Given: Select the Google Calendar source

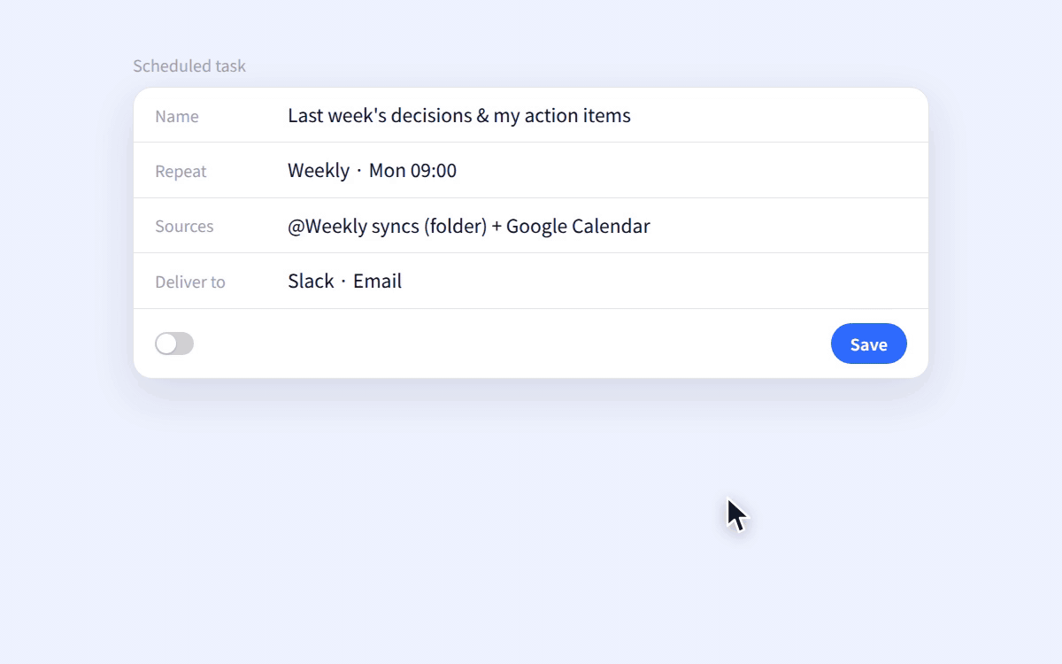Looking at the screenshot, I should pyautogui.click(x=578, y=226).
